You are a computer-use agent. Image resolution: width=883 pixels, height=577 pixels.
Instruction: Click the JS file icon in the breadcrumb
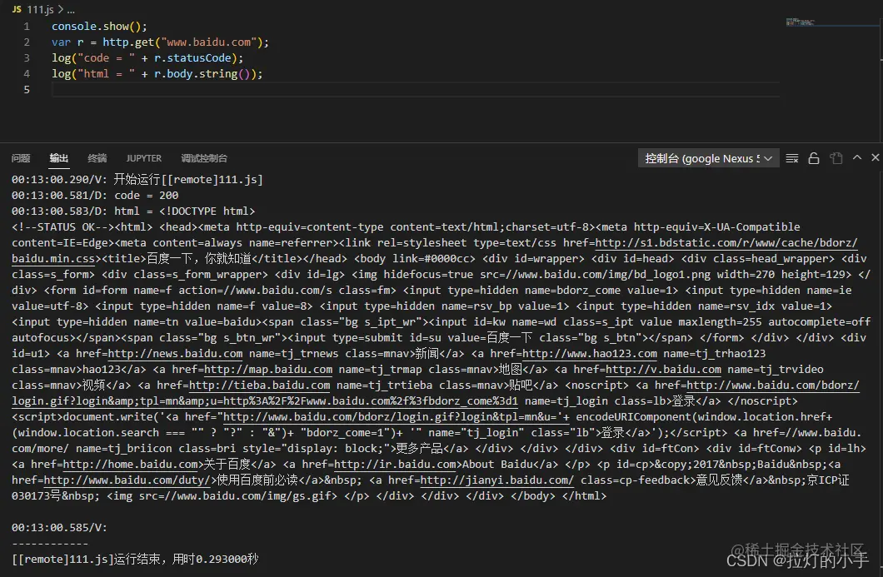point(17,9)
